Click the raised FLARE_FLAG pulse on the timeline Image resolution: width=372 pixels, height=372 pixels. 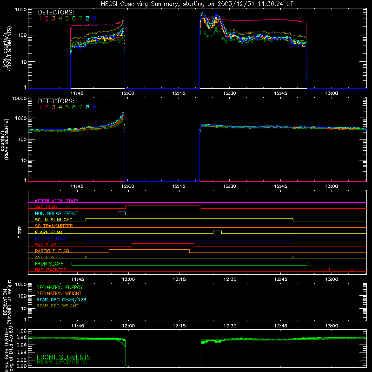[217, 231]
